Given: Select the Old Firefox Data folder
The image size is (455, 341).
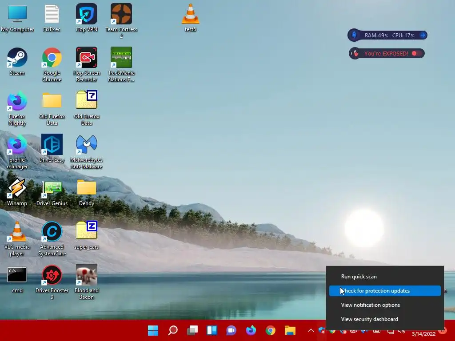Looking at the screenshot, I should tap(52, 108).
